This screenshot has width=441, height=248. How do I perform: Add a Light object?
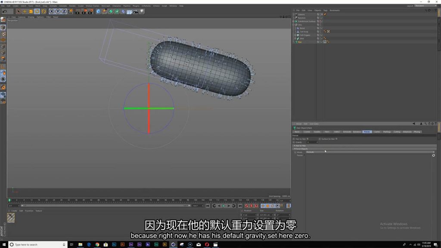click(142, 12)
